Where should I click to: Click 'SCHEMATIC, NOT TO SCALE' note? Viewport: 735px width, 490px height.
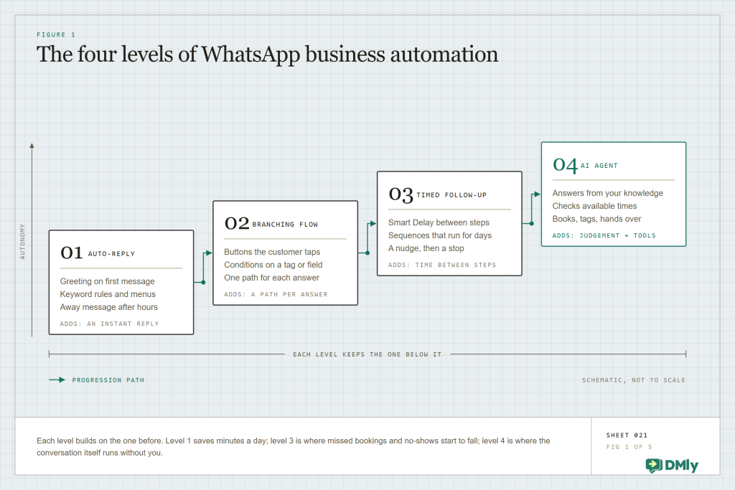click(x=634, y=380)
